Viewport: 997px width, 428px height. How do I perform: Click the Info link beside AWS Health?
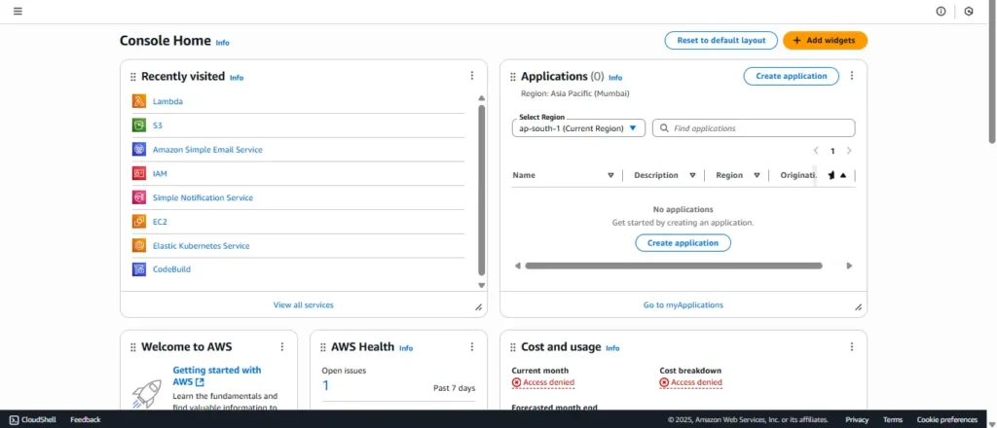click(x=406, y=348)
